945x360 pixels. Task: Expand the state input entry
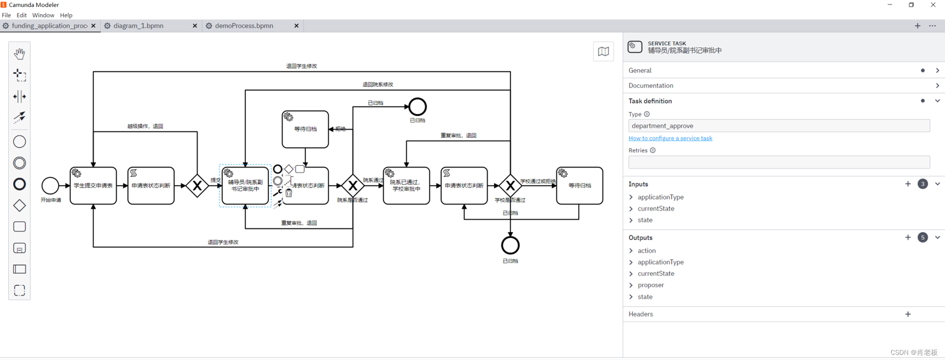(631, 220)
